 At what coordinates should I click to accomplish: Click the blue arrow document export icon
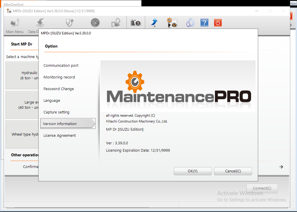pyautogui.click(x=154, y=23)
